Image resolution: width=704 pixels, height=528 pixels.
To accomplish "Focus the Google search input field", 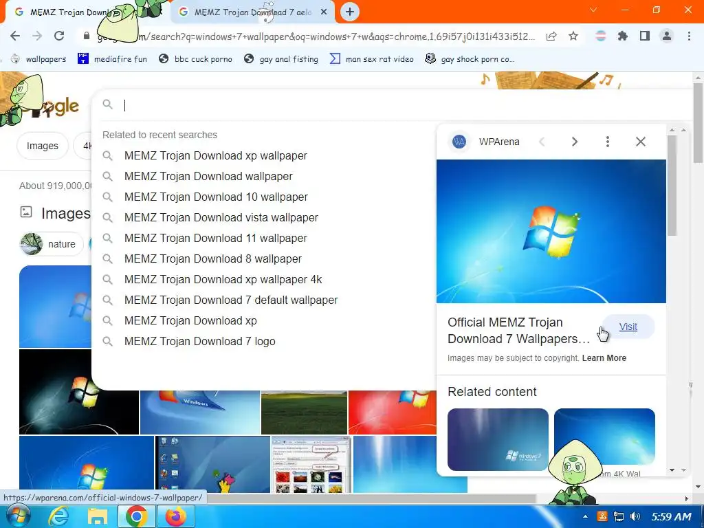I will [395, 105].
